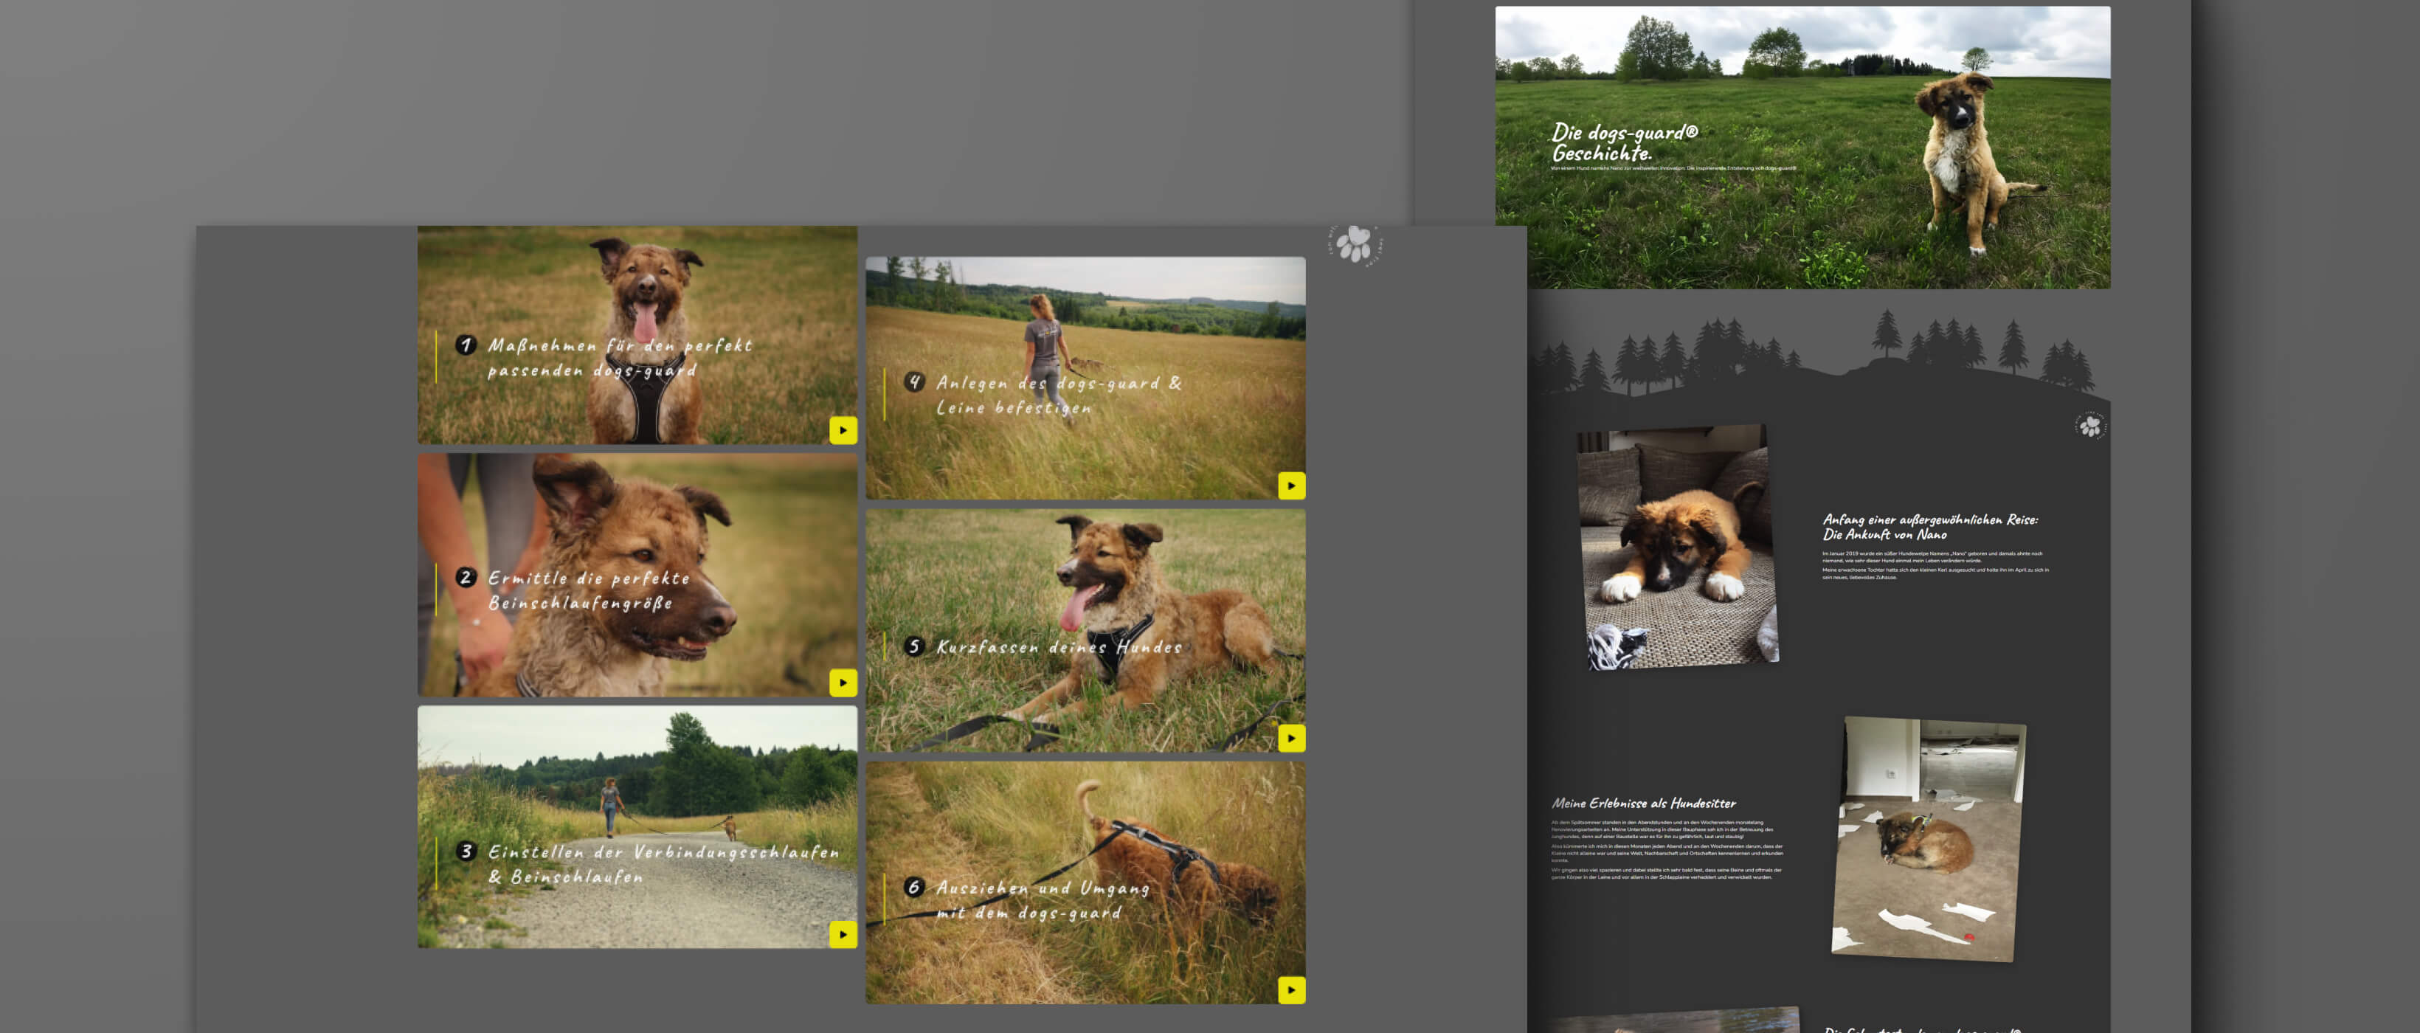Play the Kurzfassen deines Hundes video
This screenshot has height=1033, width=2420.
click(x=1292, y=738)
